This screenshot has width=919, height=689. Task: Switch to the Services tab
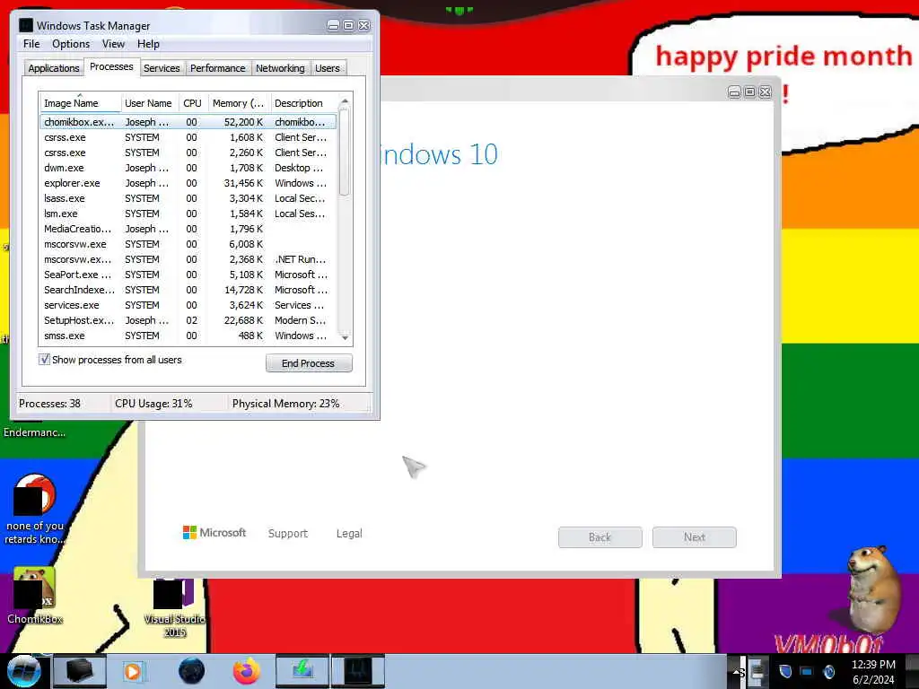(x=162, y=68)
